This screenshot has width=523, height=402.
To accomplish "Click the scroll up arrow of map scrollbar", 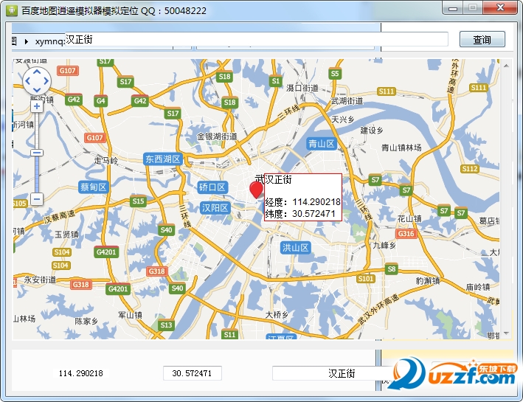I will pyautogui.click(x=506, y=66).
